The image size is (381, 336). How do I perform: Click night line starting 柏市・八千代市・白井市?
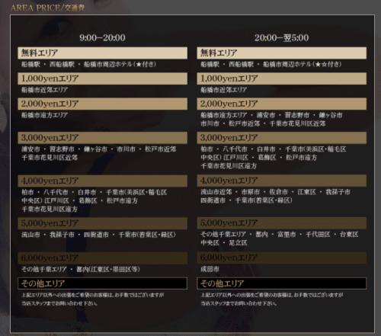pyautogui.click(x=274, y=149)
